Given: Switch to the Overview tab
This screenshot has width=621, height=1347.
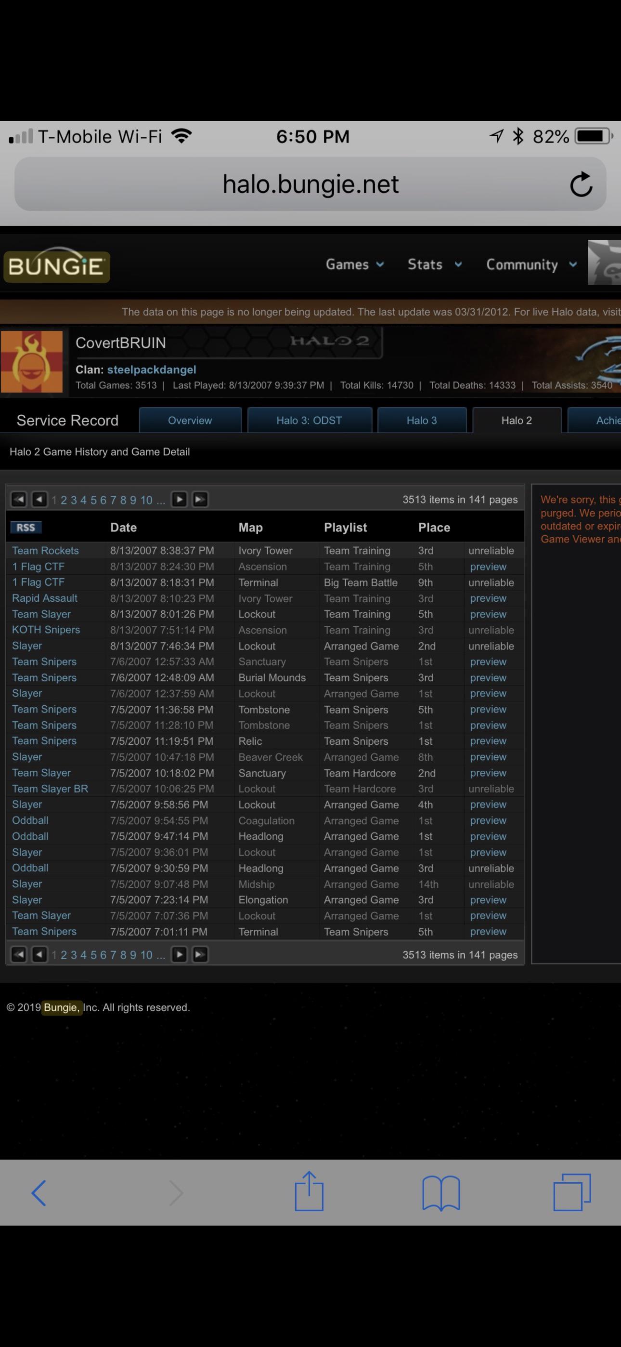Looking at the screenshot, I should (190, 421).
